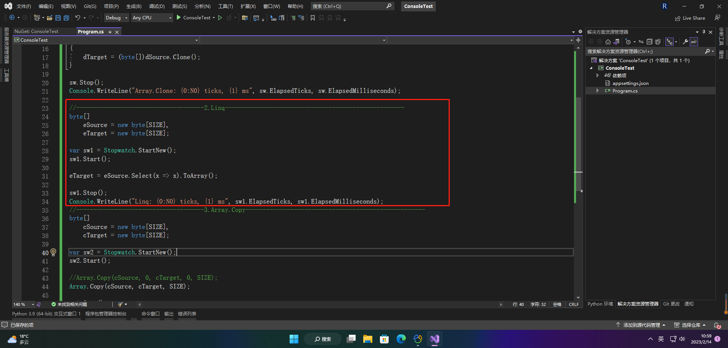Click Collapse All icon in Solution Explorer
This screenshot has height=348, width=728.
coord(649,42)
